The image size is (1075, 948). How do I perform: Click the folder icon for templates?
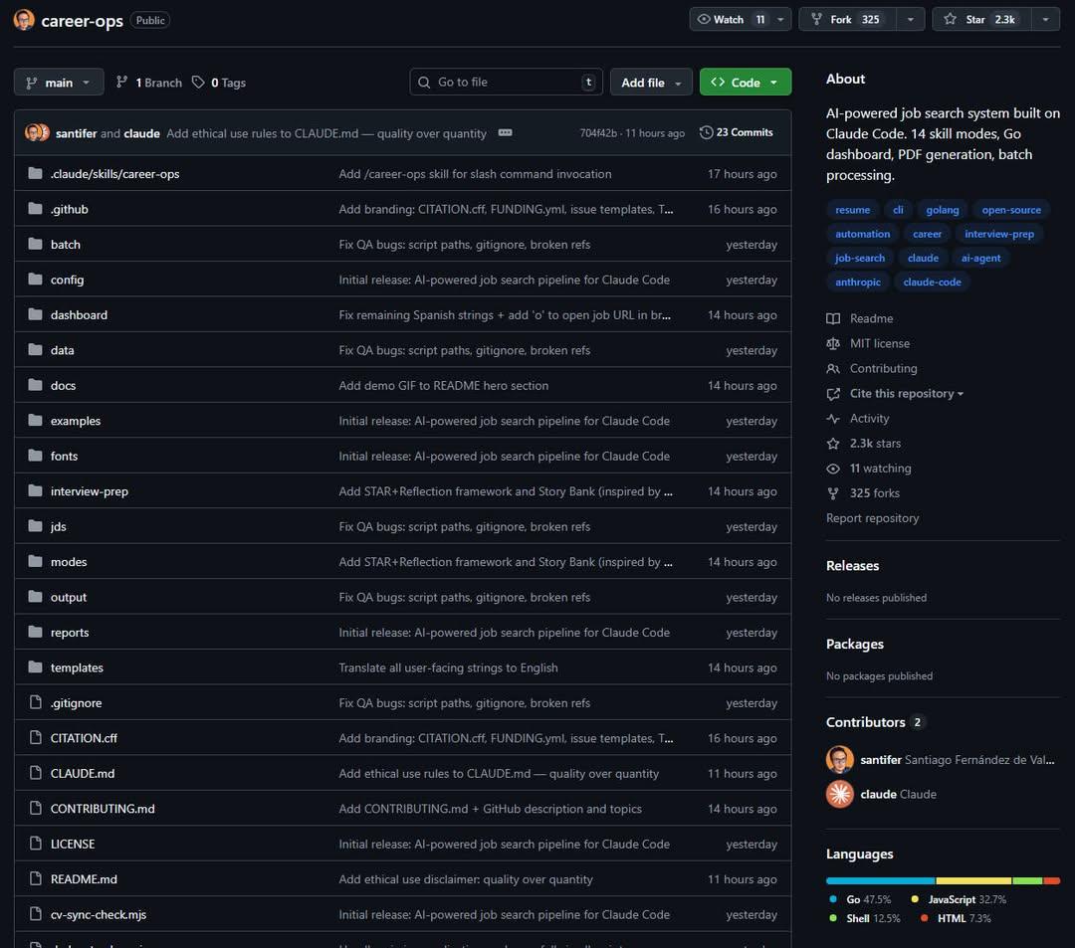pos(35,667)
